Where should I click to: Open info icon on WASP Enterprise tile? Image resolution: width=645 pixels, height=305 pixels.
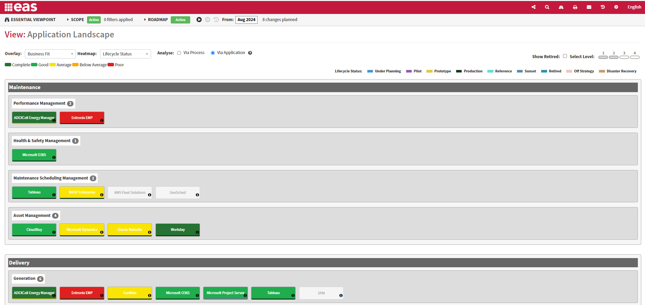point(102,195)
